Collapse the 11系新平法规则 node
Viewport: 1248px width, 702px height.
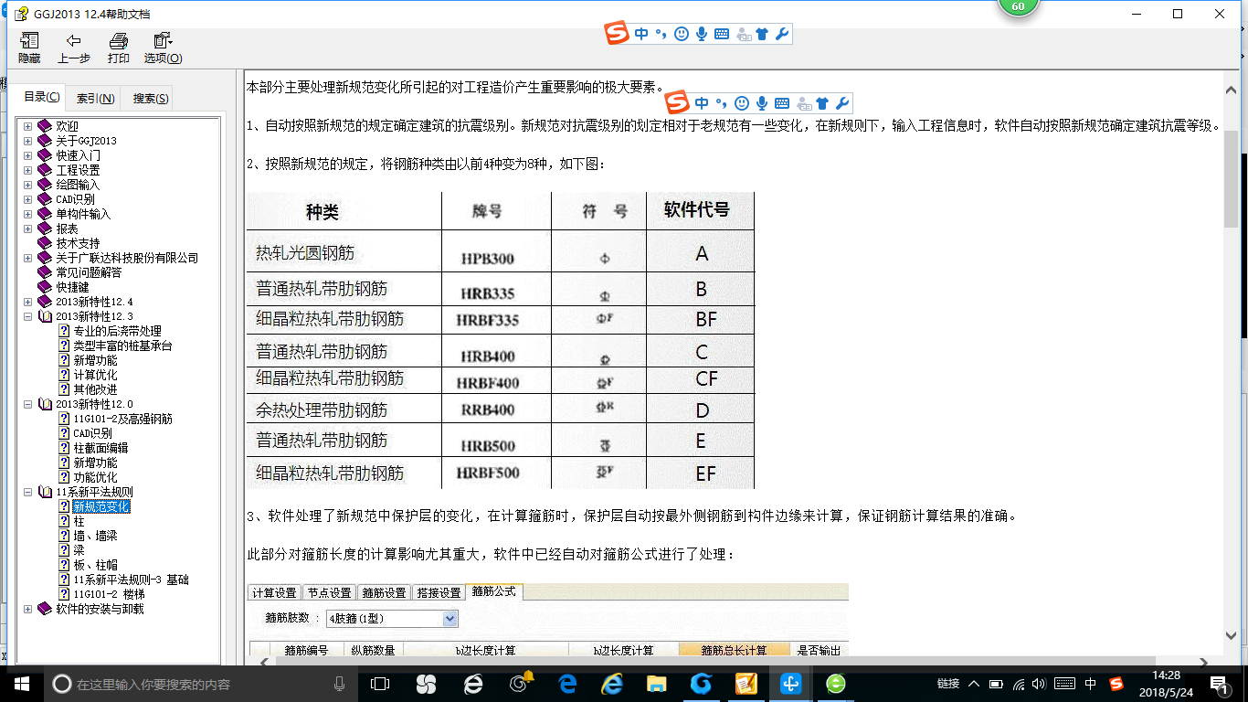pyautogui.click(x=28, y=492)
